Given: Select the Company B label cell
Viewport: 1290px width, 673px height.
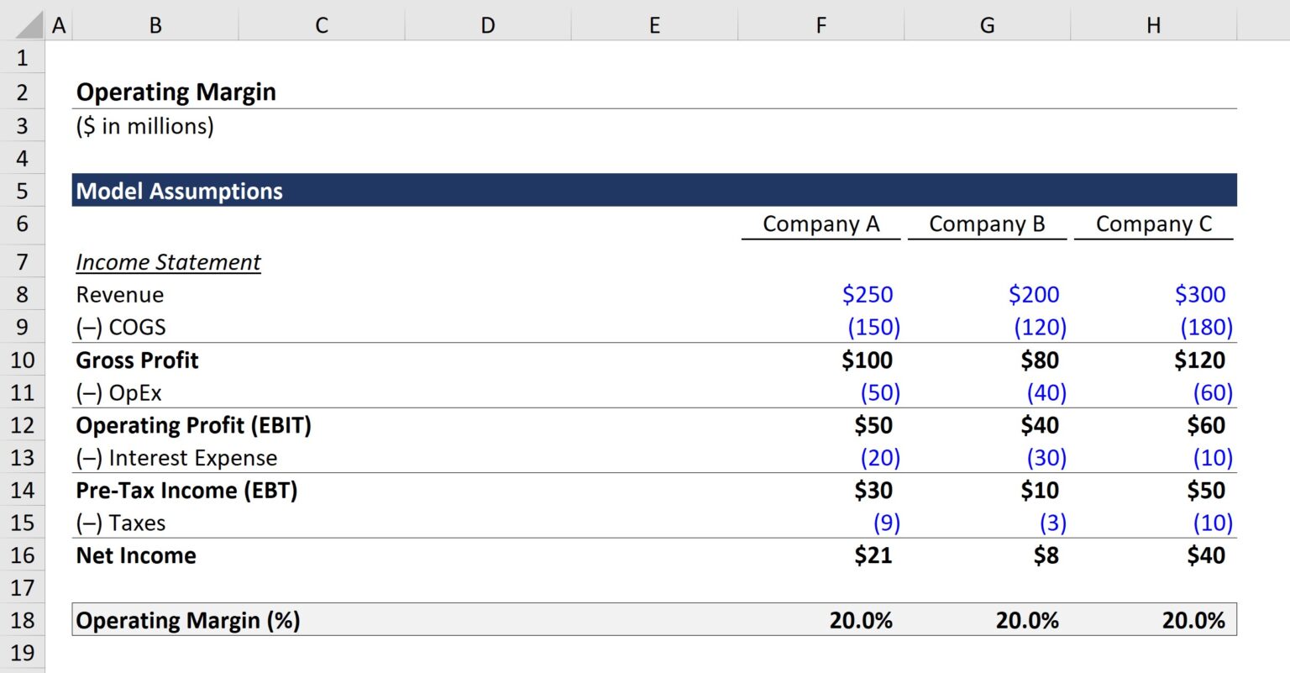Looking at the screenshot, I should tap(987, 223).
